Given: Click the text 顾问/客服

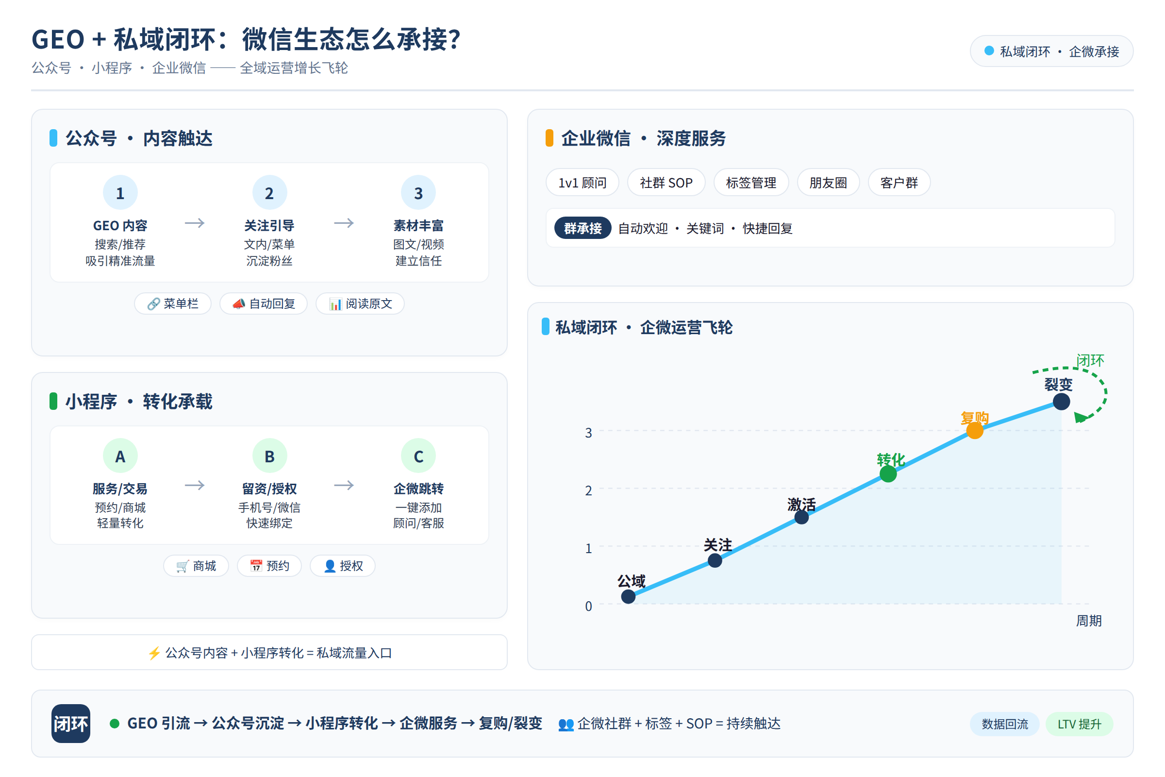Looking at the screenshot, I should click(418, 524).
